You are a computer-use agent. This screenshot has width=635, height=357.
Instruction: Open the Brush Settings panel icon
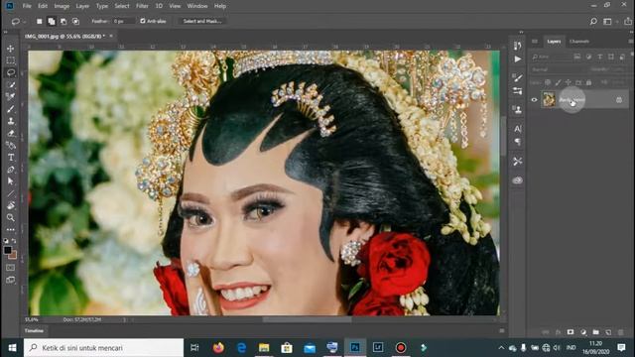(x=518, y=77)
